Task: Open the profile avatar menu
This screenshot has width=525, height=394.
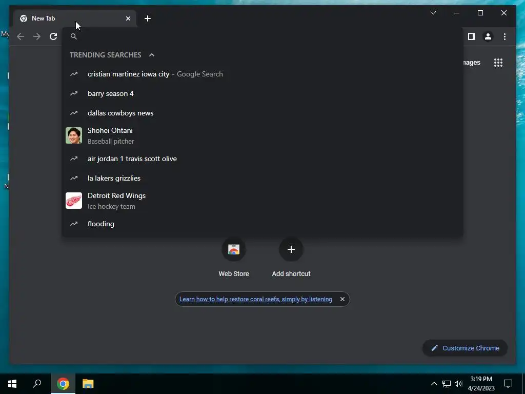Action: (x=488, y=36)
